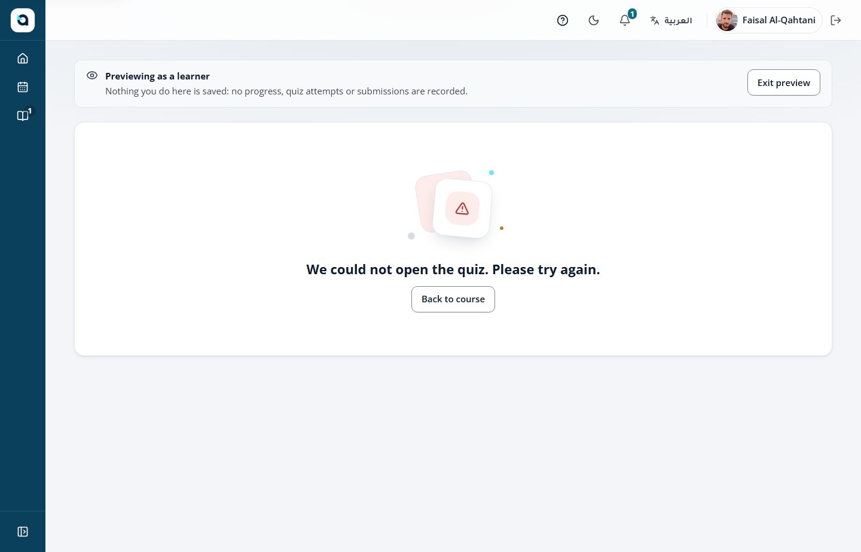The image size is (861, 552).
Task: Expand the sidebar using bottom panel icon
Action: click(x=23, y=532)
